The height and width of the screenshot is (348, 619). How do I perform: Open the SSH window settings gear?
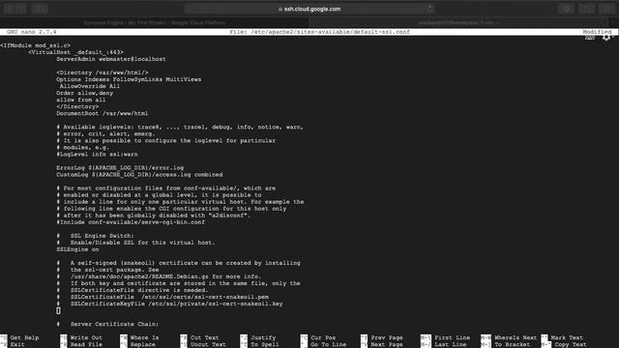point(606,38)
